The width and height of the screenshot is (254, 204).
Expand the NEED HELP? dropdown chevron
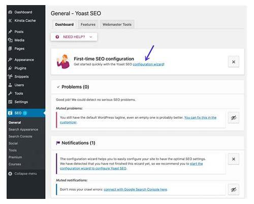coord(91,37)
